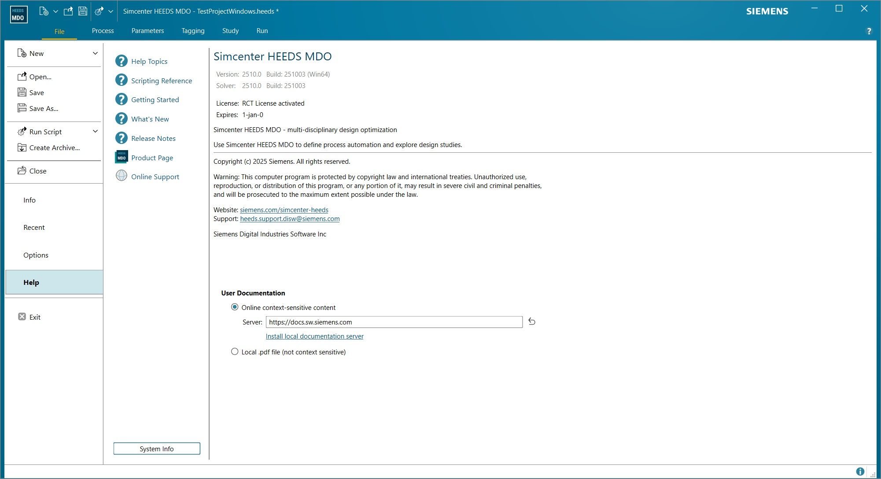This screenshot has height=479, width=881.
Task: Click the info icon in the status bar
Action: [860, 472]
